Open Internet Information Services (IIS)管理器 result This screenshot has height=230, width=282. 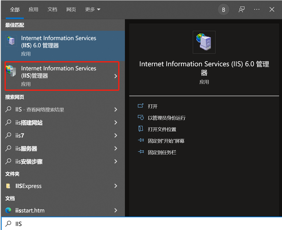62,76
